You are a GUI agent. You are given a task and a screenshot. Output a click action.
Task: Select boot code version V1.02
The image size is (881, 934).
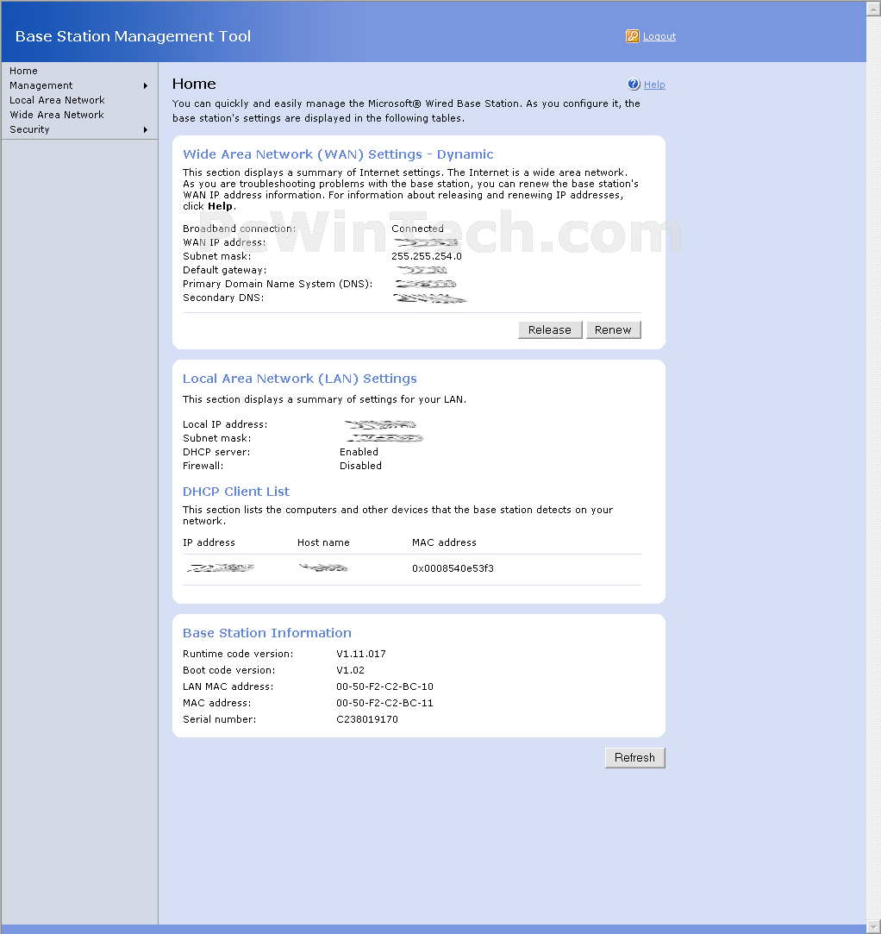(350, 670)
